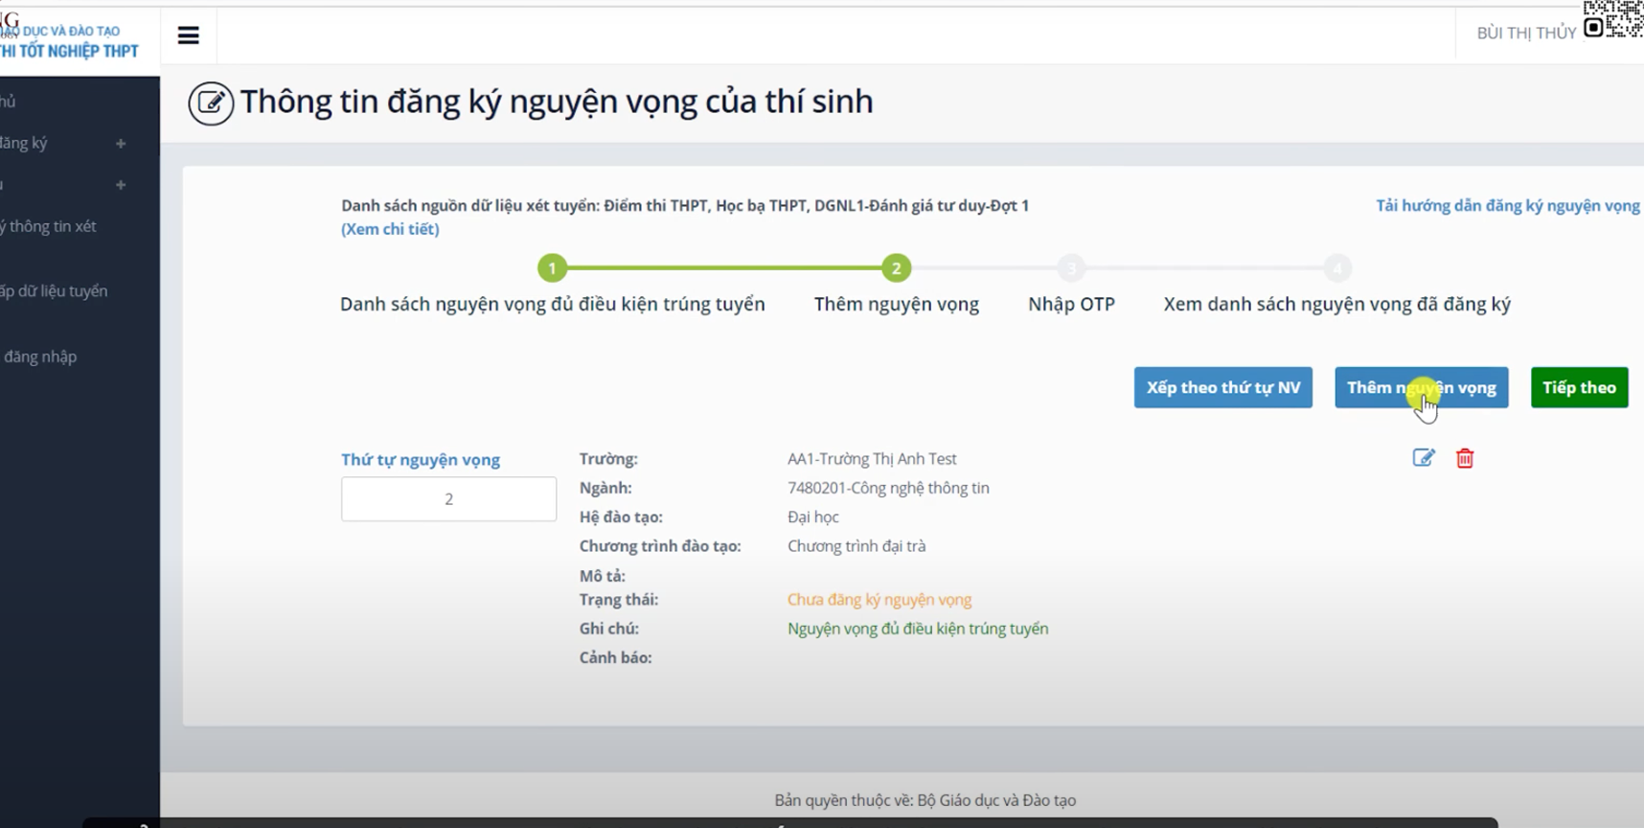
Task: Click the Nhập OTP step label
Action: click(1071, 304)
